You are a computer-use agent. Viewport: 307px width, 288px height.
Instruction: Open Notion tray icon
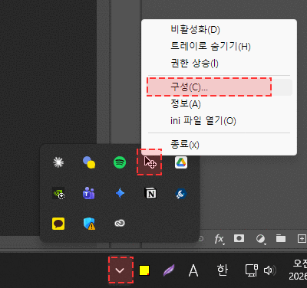tap(150, 193)
